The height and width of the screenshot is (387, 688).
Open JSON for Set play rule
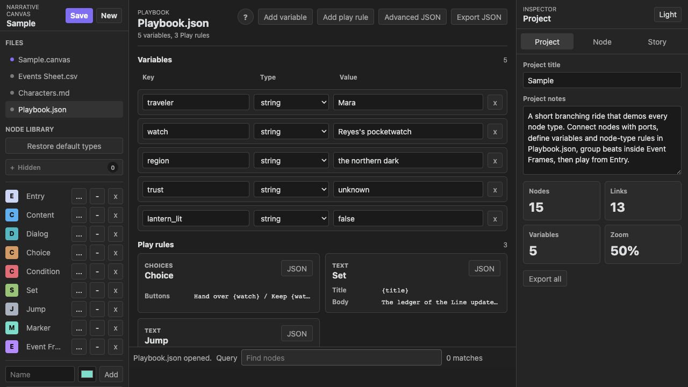tap(484, 269)
